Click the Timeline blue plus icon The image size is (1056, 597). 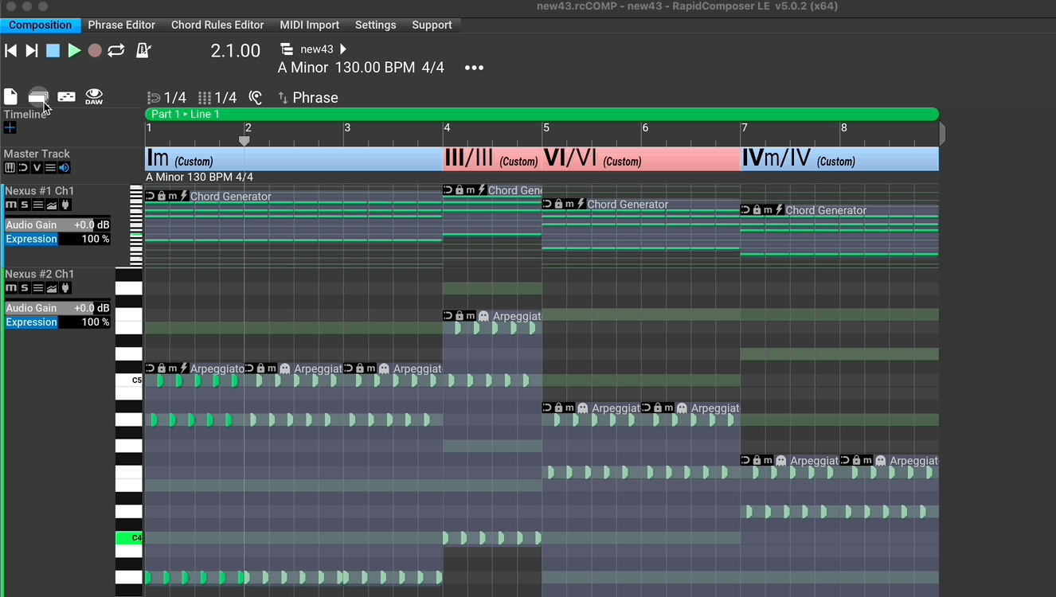[x=10, y=127]
